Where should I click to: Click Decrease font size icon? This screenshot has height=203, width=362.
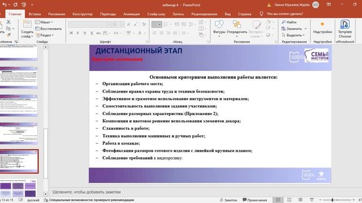136,24
